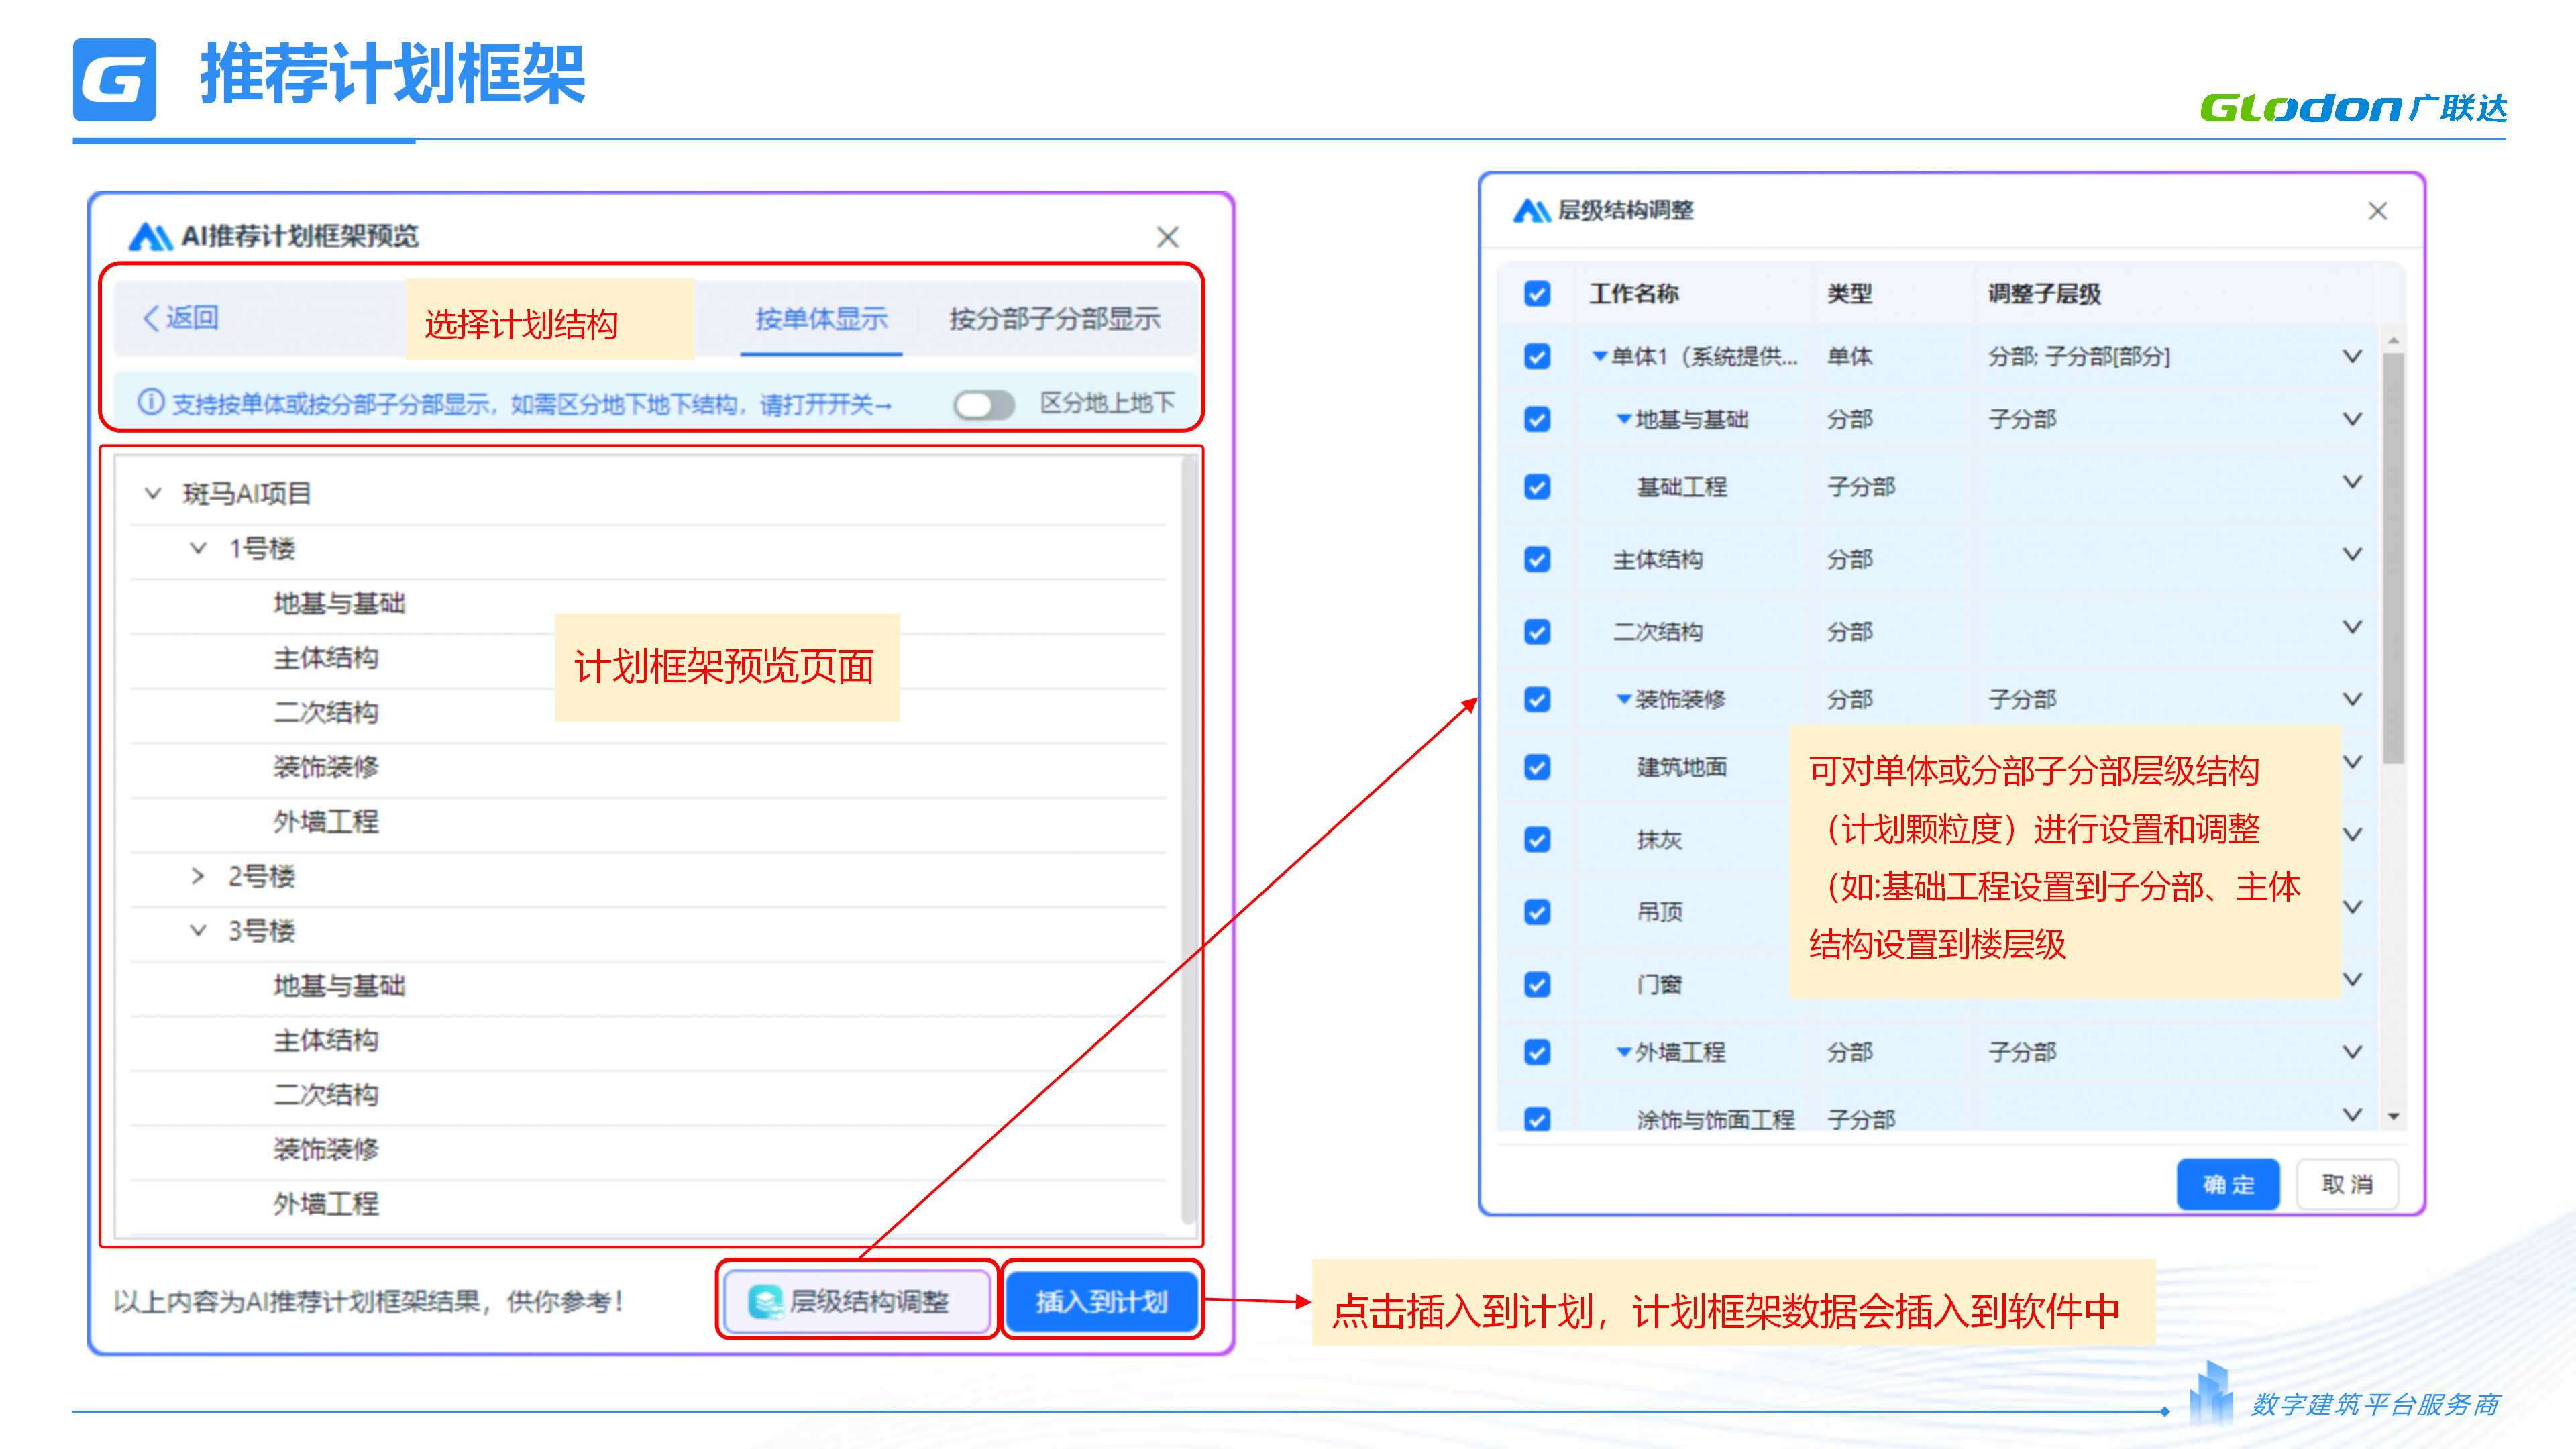Image resolution: width=2576 pixels, height=1449 pixels.
Task: Click the 确定 button
Action: tap(2228, 1184)
